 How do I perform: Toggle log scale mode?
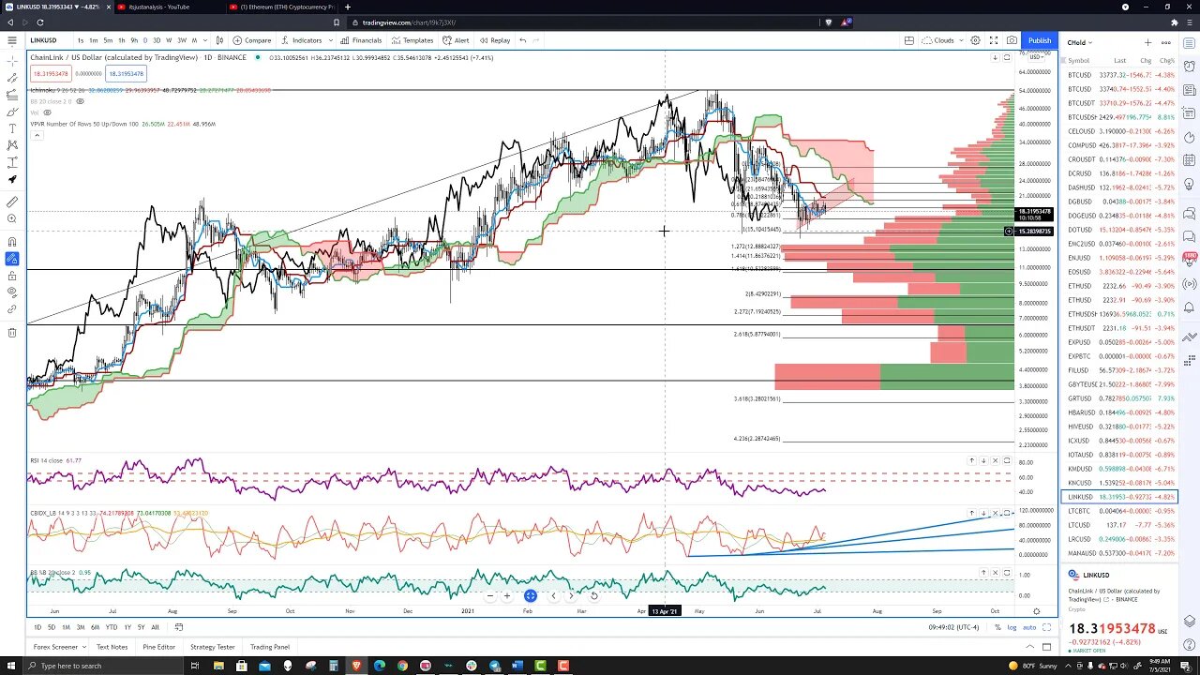click(x=1012, y=627)
